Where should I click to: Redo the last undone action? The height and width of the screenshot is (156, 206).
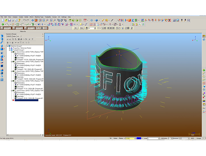point(28,20)
